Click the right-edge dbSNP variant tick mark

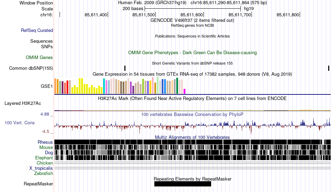(329, 68)
